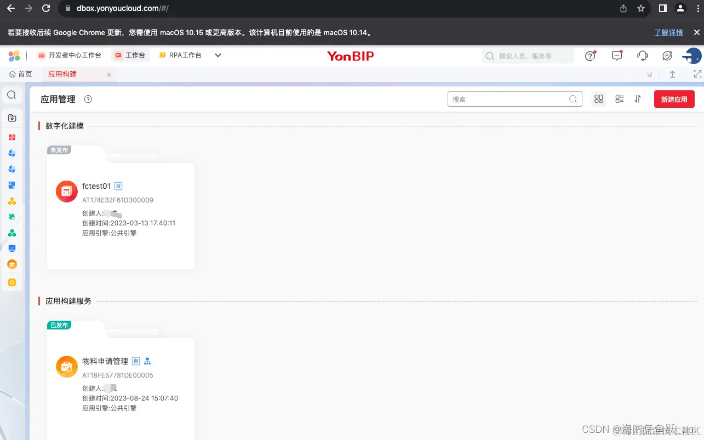Click the fullscreen expand icon in tab bar

pos(697,74)
